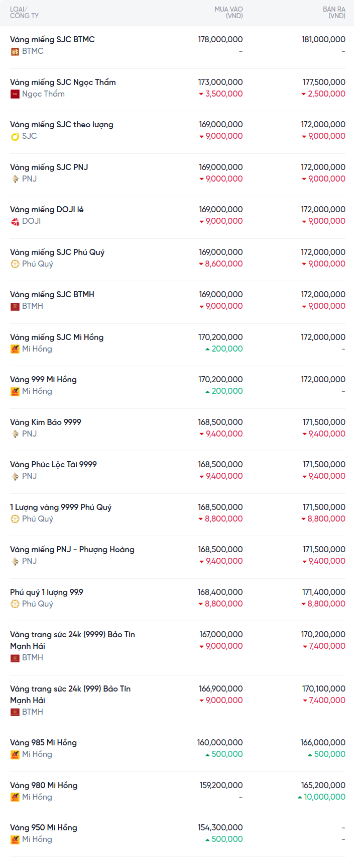Click the LOẠI/CÔNG TY column header
Viewport: 354px width, 857px height.
24,13
